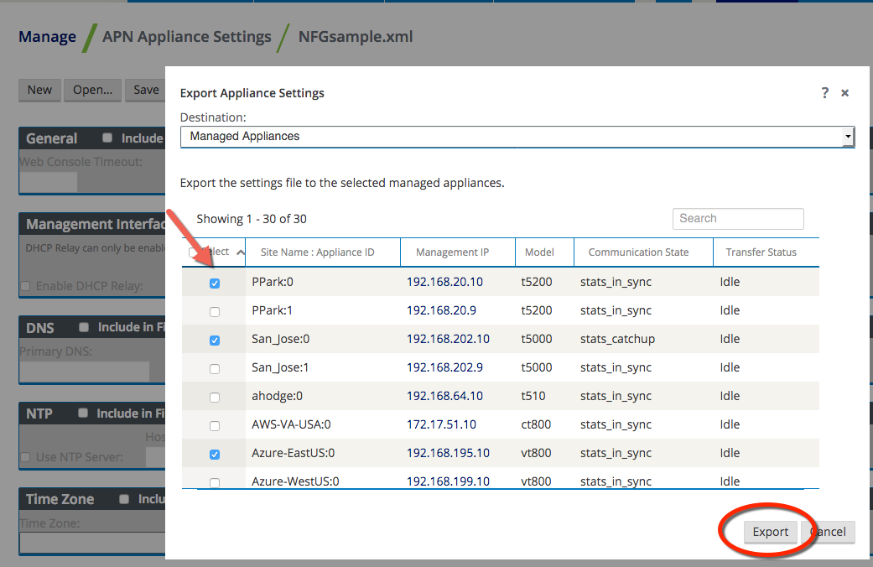Open management IP 192.168.64.10 link

444,396
